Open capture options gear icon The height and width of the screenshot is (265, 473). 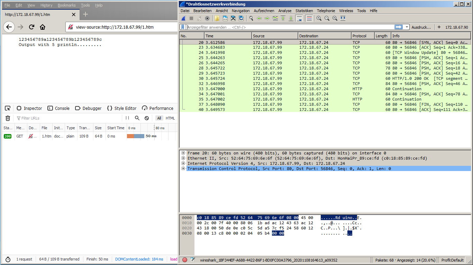pos(207,18)
